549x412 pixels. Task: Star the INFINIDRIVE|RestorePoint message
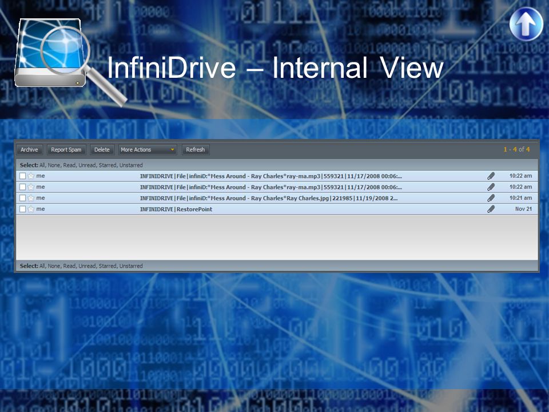coord(31,209)
